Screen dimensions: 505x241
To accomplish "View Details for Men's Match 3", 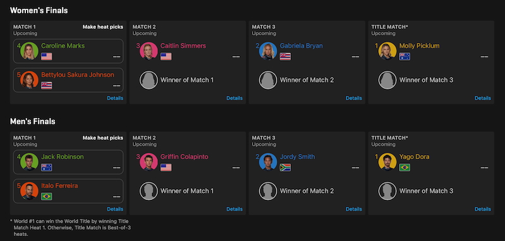I will (354, 209).
